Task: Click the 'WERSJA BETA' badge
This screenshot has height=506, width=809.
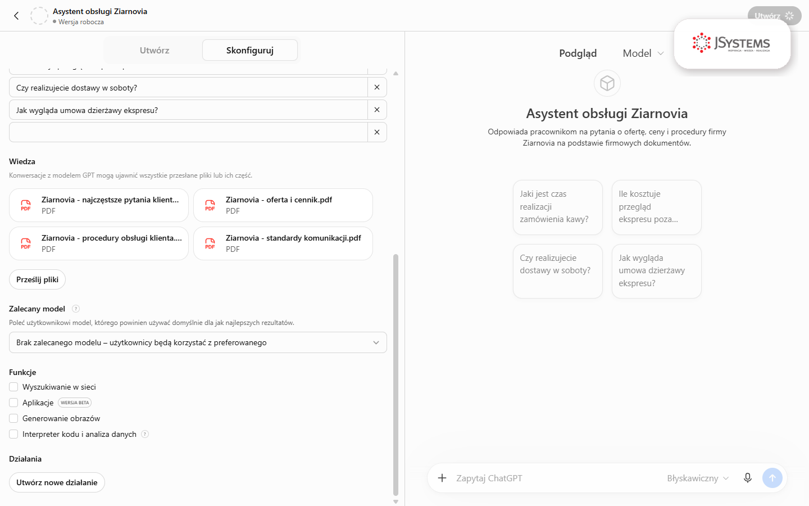Action: point(75,403)
